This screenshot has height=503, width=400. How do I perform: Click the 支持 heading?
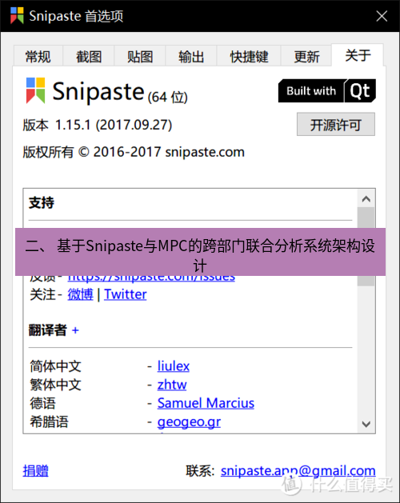point(42,203)
